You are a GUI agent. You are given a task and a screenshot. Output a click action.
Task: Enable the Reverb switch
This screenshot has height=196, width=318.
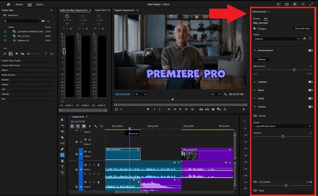[x=255, y=116]
